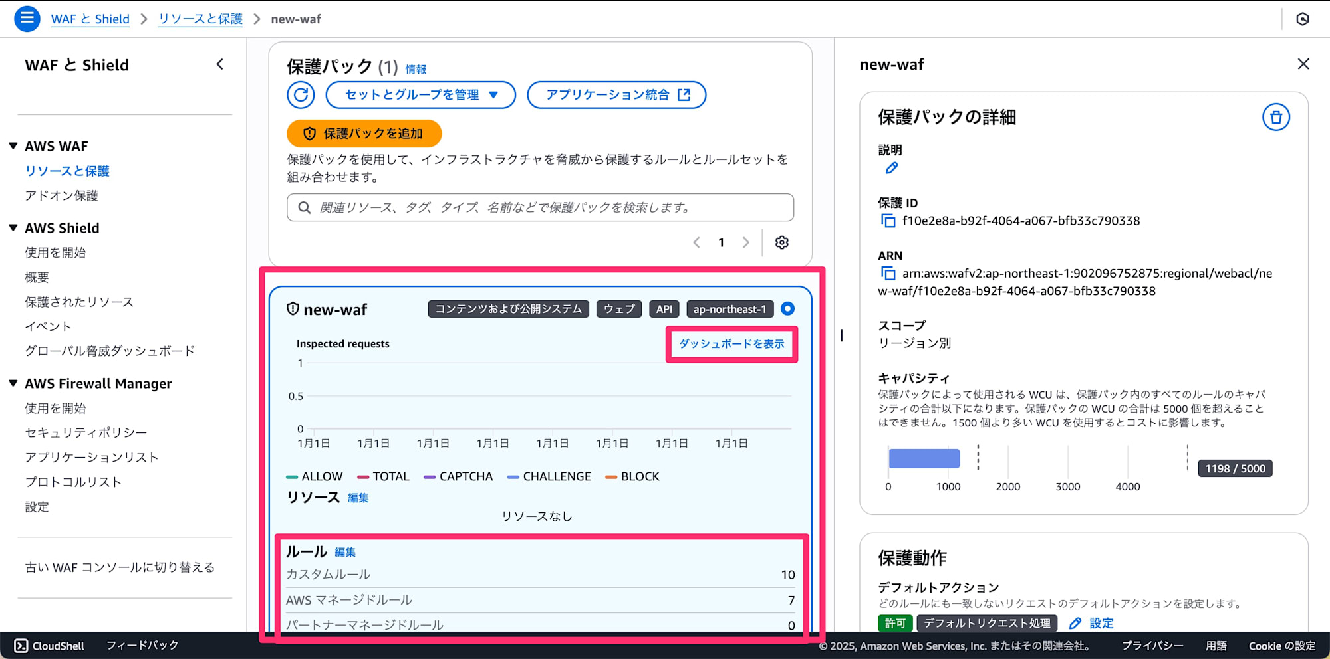Edit rules via ルール 編集 link
Viewport: 1330px width, 659px height.
click(345, 552)
